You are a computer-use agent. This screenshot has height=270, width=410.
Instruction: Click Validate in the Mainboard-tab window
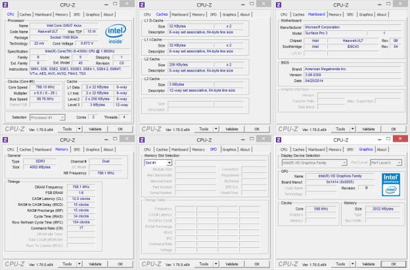[369, 129]
